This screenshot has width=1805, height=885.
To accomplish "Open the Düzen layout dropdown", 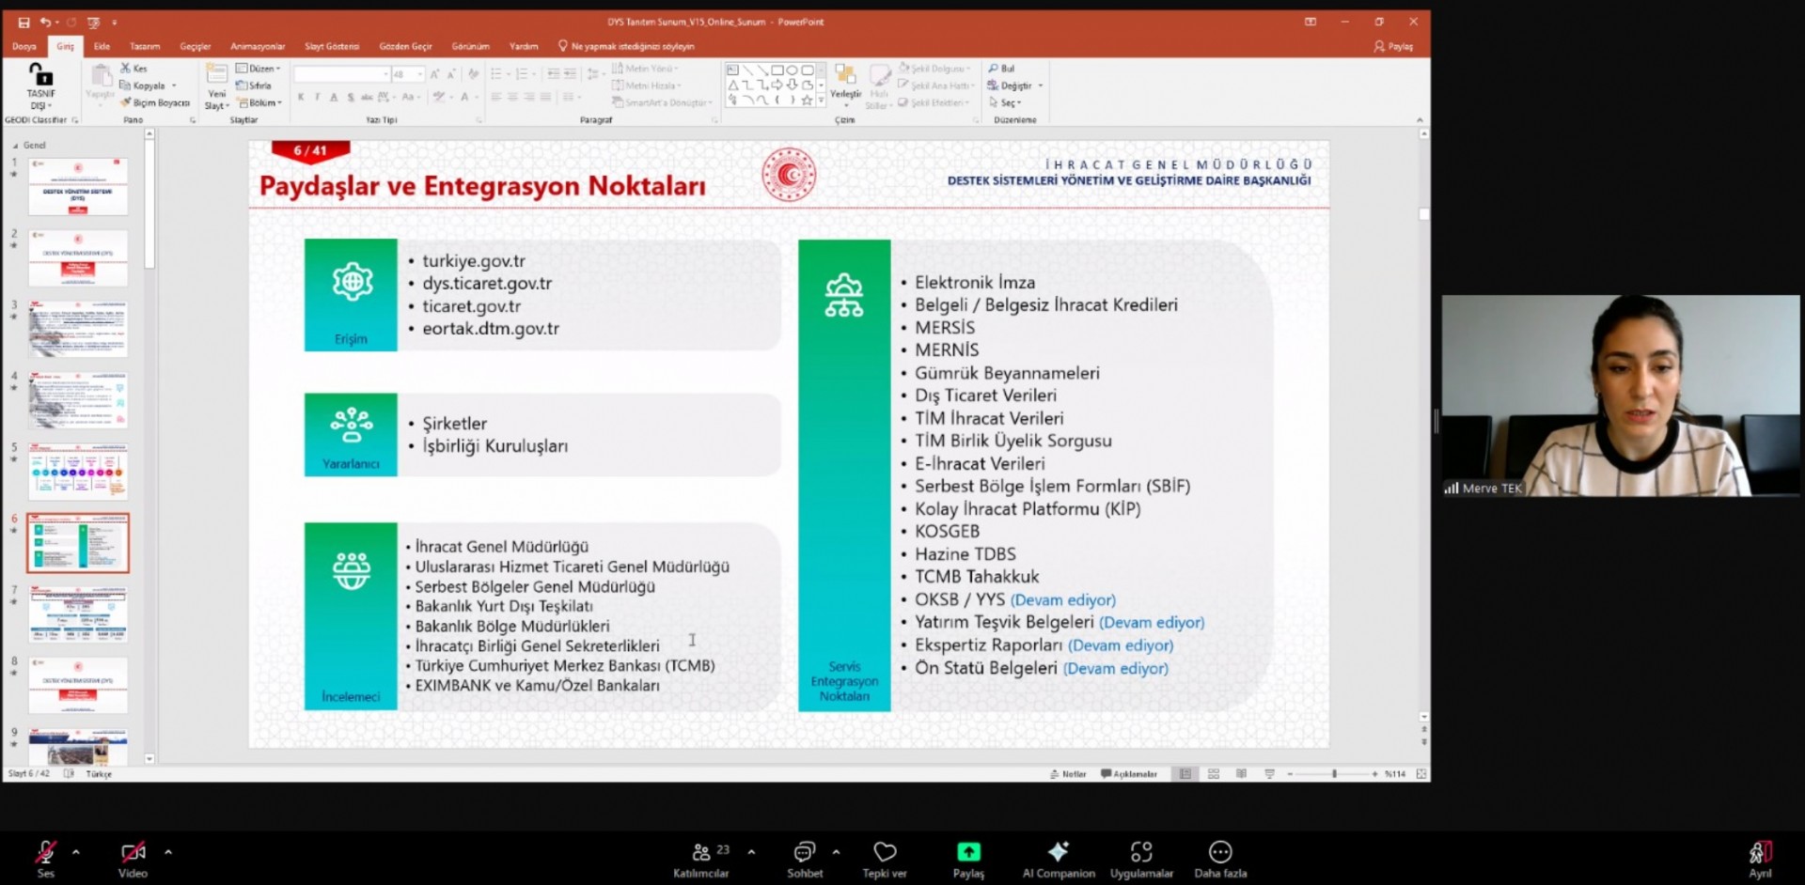I will click(x=259, y=69).
